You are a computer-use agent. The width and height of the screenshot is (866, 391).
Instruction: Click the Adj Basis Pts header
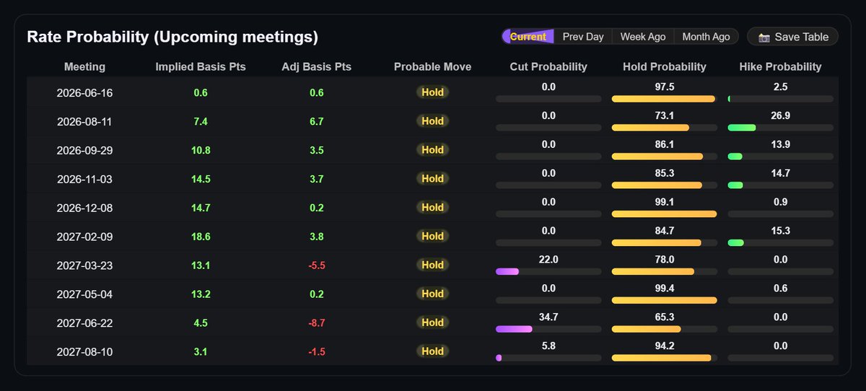point(317,66)
